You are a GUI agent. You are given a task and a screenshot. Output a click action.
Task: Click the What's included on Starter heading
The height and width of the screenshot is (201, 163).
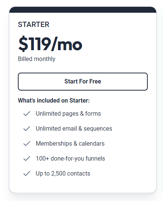(x=54, y=100)
